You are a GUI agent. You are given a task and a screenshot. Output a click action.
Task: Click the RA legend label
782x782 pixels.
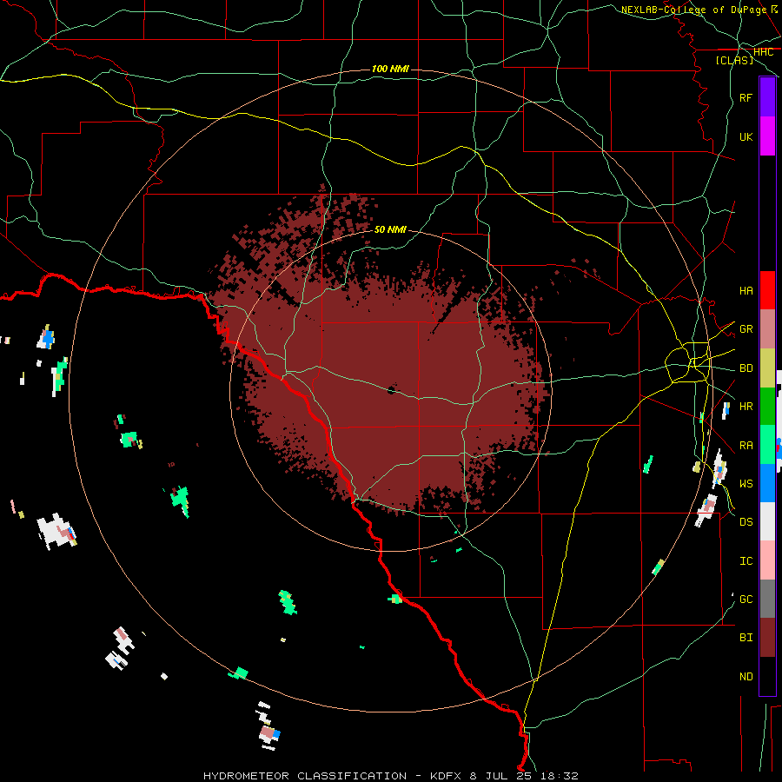pyautogui.click(x=746, y=446)
